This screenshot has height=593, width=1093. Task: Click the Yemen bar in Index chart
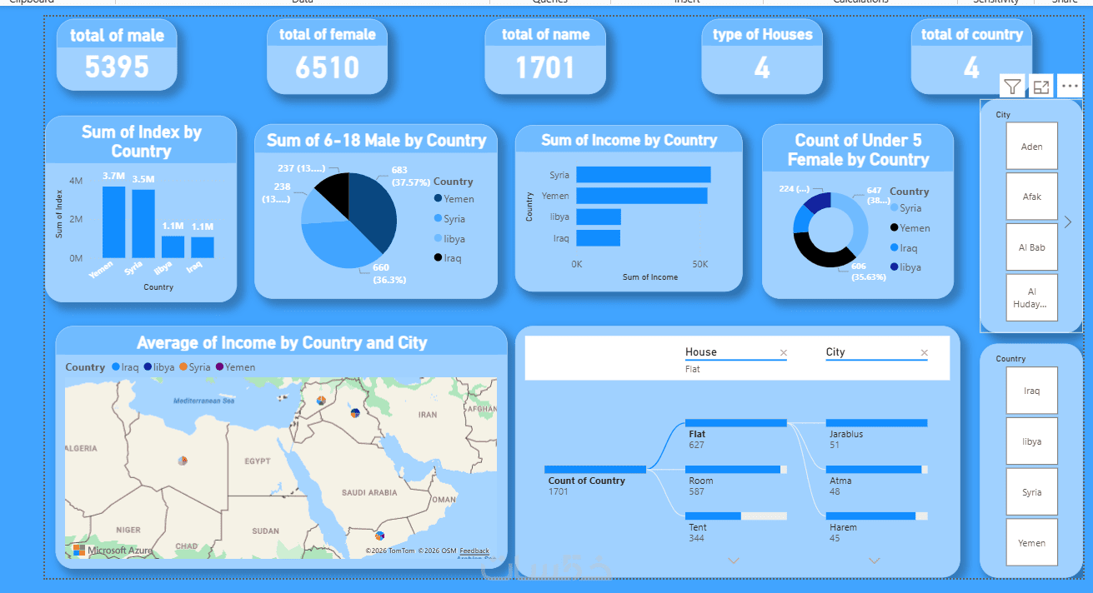point(114,222)
